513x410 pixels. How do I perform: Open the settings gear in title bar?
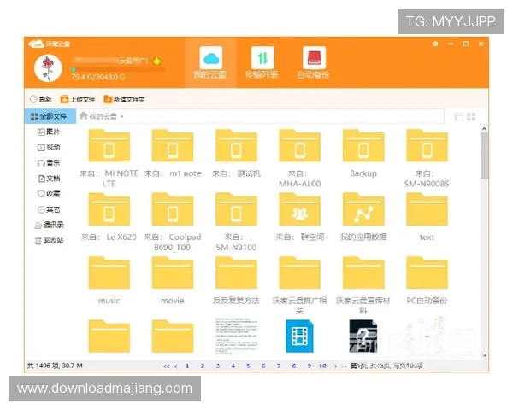tap(435, 44)
